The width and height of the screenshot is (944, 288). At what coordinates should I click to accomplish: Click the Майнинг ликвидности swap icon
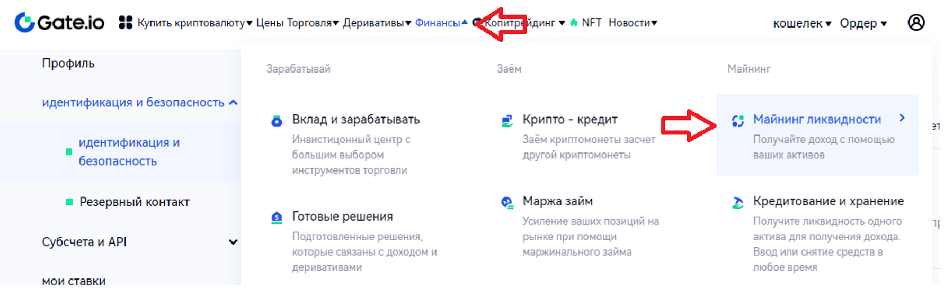point(737,121)
